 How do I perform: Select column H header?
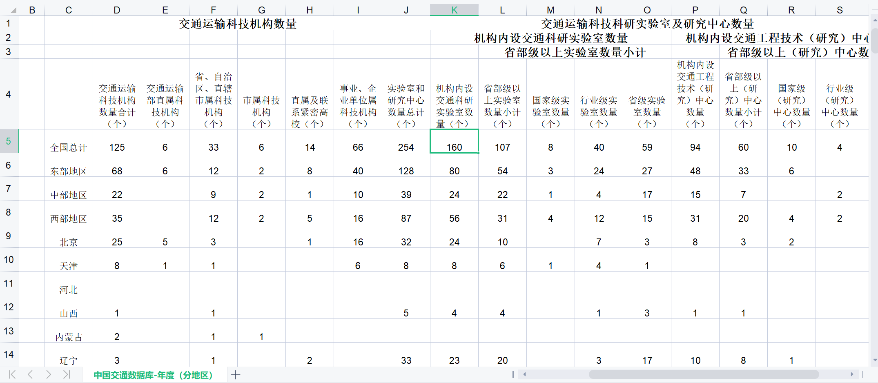(310, 10)
